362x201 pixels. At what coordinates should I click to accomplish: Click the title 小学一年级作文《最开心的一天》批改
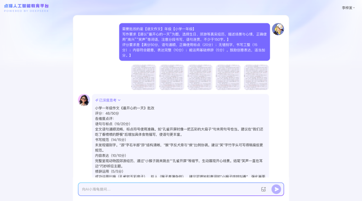124,108
